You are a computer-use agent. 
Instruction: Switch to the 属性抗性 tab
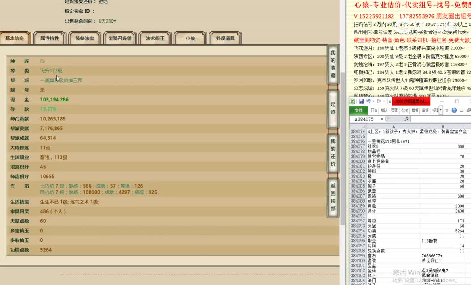(x=50, y=38)
